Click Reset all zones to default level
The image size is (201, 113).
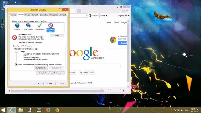(50, 73)
